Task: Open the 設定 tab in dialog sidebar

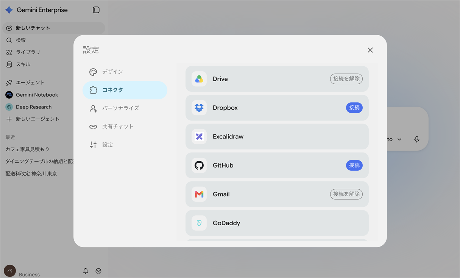Action: [x=125, y=144]
